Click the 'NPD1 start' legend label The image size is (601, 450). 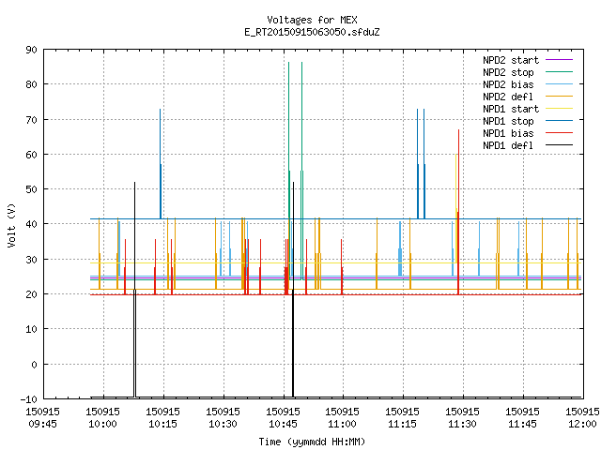click(511, 109)
